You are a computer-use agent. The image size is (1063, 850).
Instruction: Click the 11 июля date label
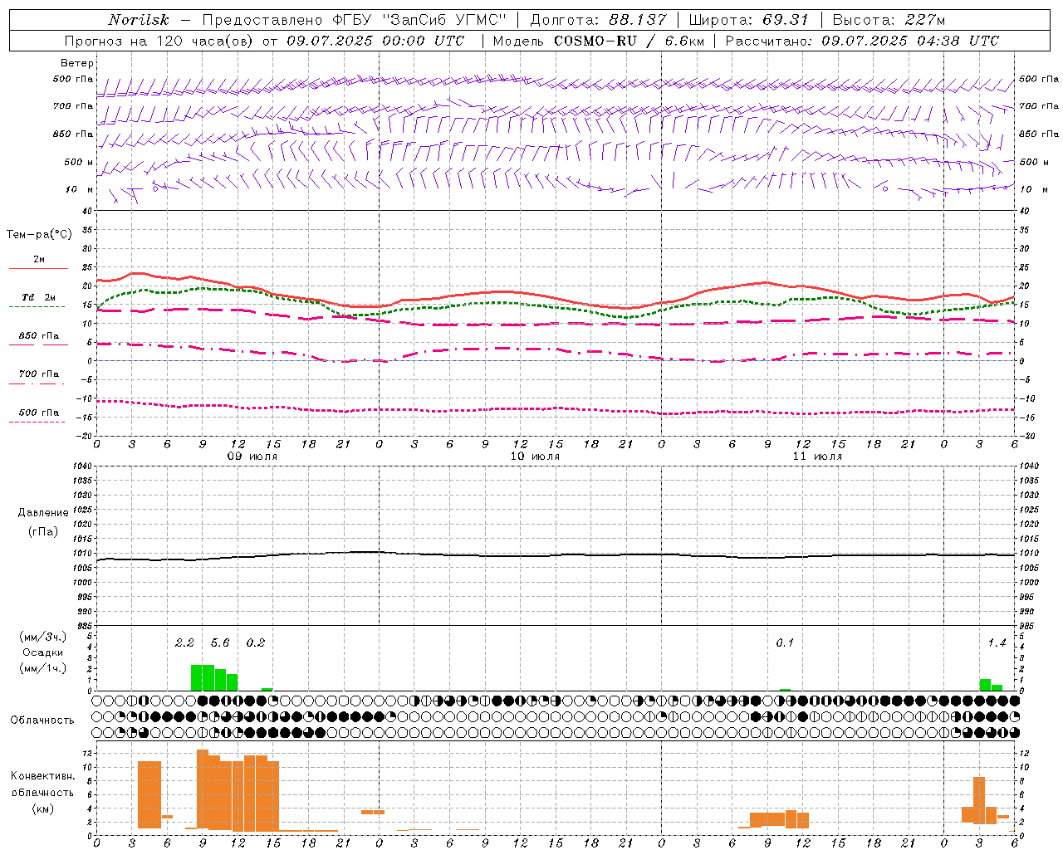[817, 457]
